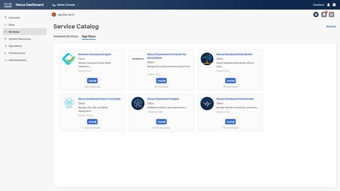The width and height of the screenshot is (340, 191).
Task: Open the settings gear icon
Action: pos(331,15)
